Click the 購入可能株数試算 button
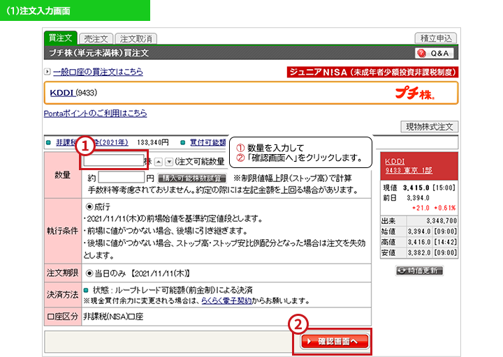503x357 pixels. tap(192, 178)
